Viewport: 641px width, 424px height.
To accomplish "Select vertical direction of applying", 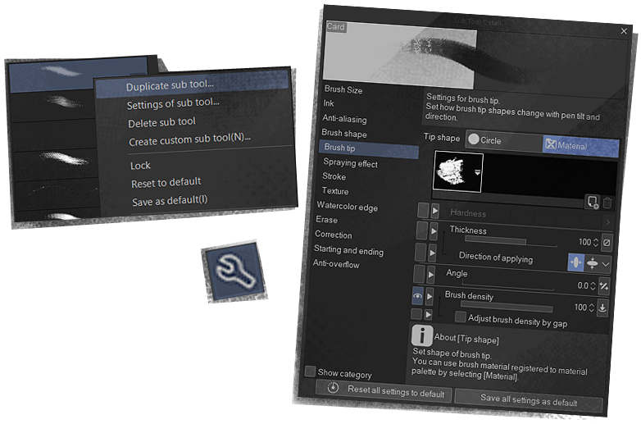I will (x=592, y=263).
